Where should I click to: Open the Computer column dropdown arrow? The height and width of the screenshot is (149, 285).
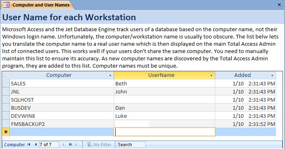(x=110, y=75)
